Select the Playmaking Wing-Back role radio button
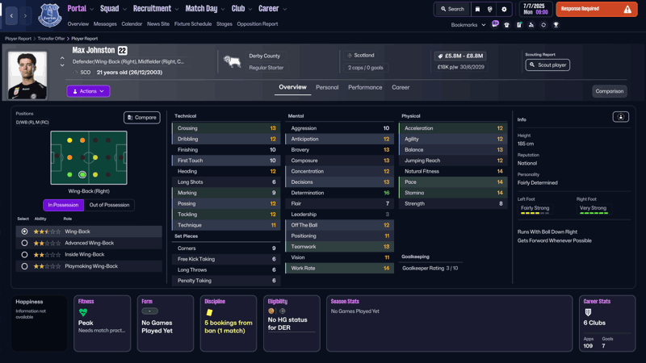The width and height of the screenshot is (646, 363). (x=25, y=266)
